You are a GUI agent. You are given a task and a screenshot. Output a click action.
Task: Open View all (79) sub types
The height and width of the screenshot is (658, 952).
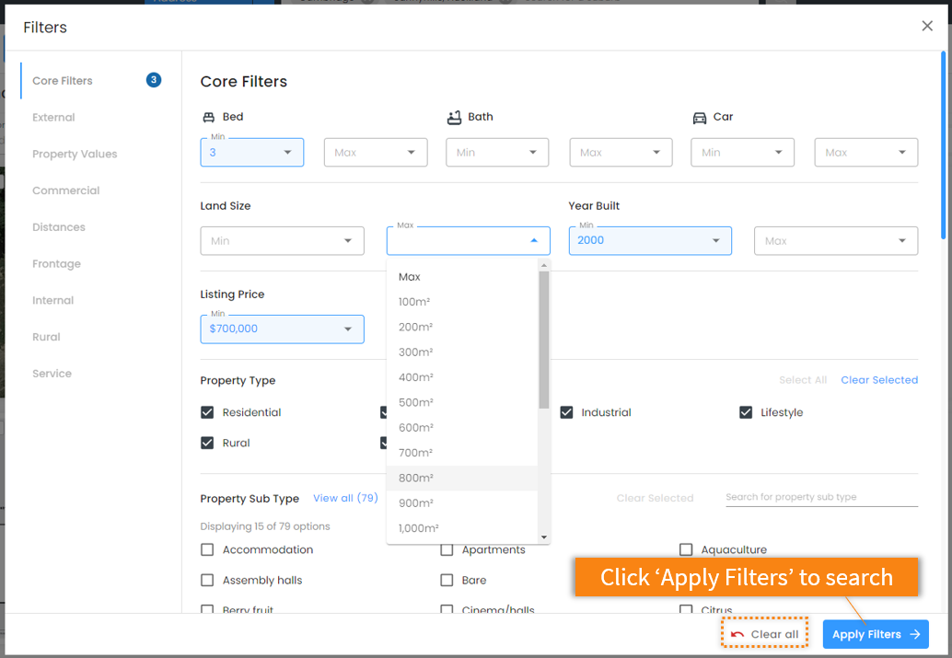(x=345, y=498)
